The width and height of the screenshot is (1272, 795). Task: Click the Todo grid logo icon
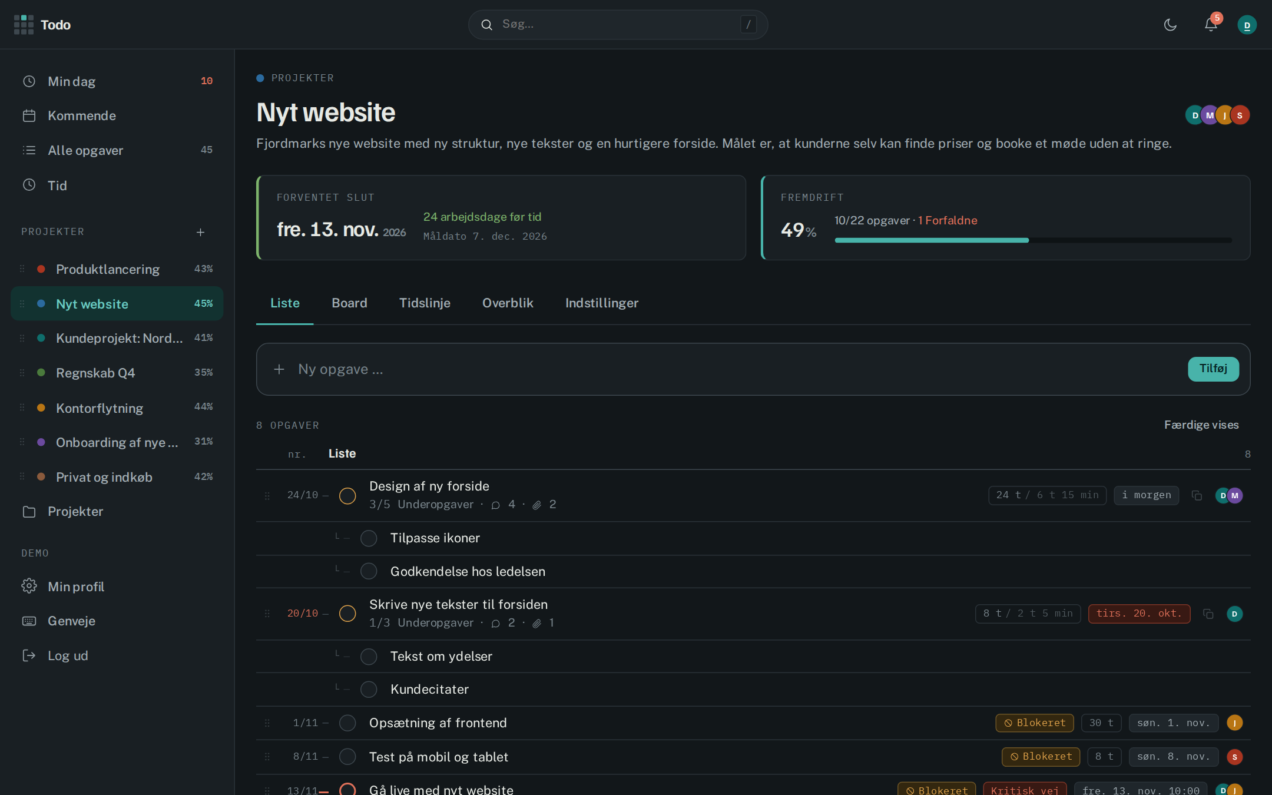coord(24,25)
